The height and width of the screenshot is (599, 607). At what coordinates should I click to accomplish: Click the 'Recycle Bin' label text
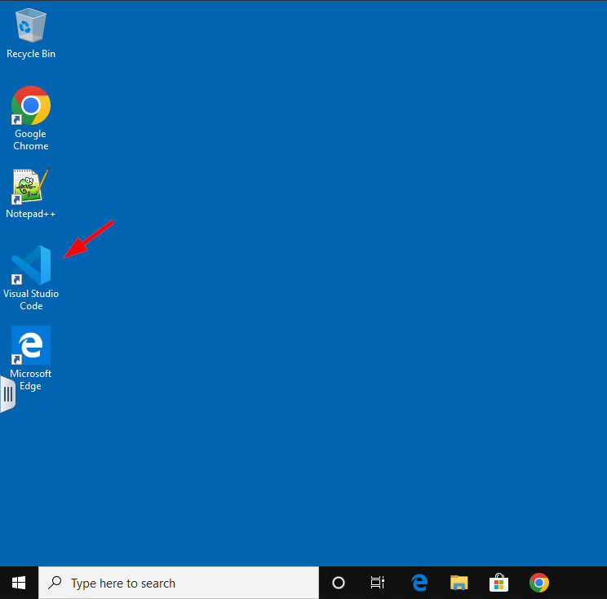(x=31, y=54)
